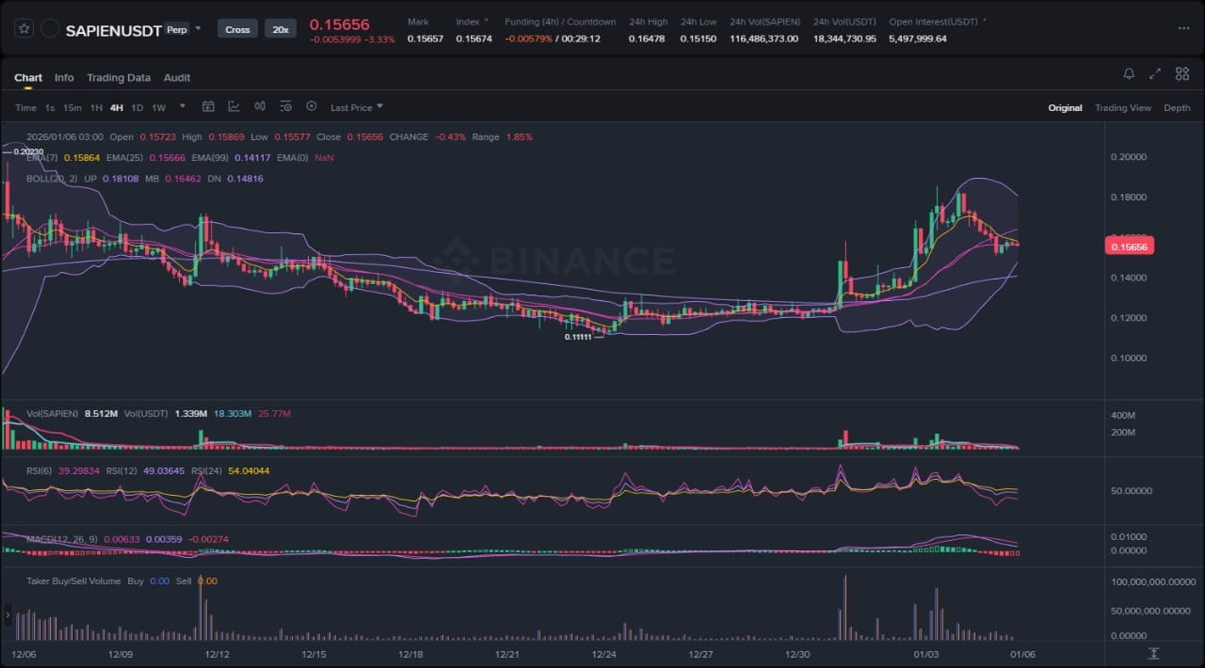Click the 0.18000 price axis label
Image resolution: width=1205 pixels, height=668 pixels.
coord(1129,198)
